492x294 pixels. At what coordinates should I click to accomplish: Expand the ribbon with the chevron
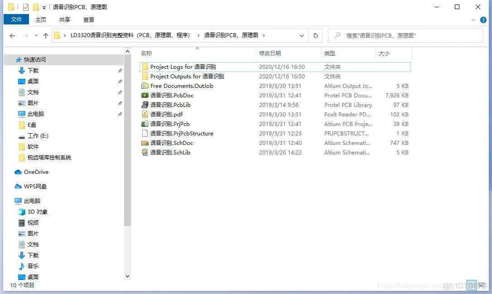(473, 20)
